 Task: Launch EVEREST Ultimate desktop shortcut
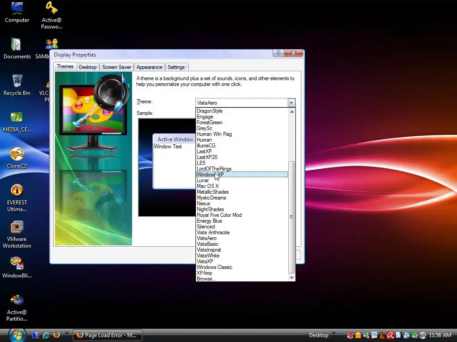(17, 198)
